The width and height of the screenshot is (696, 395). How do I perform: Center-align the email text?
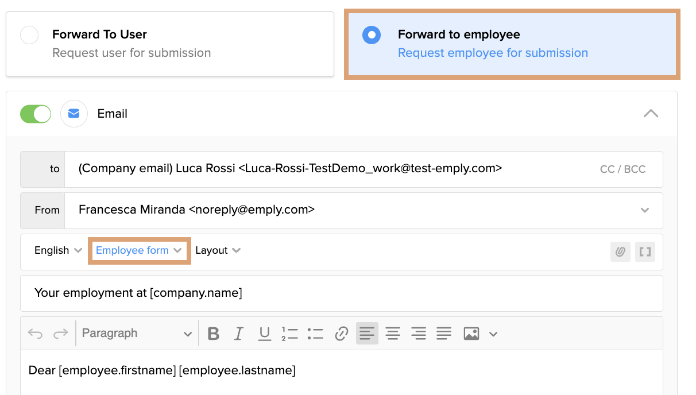tap(393, 334)
